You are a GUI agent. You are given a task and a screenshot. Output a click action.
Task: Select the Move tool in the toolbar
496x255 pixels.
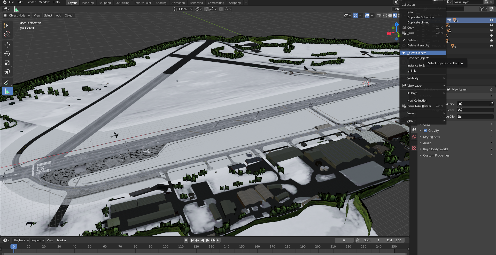click(7, 45)
